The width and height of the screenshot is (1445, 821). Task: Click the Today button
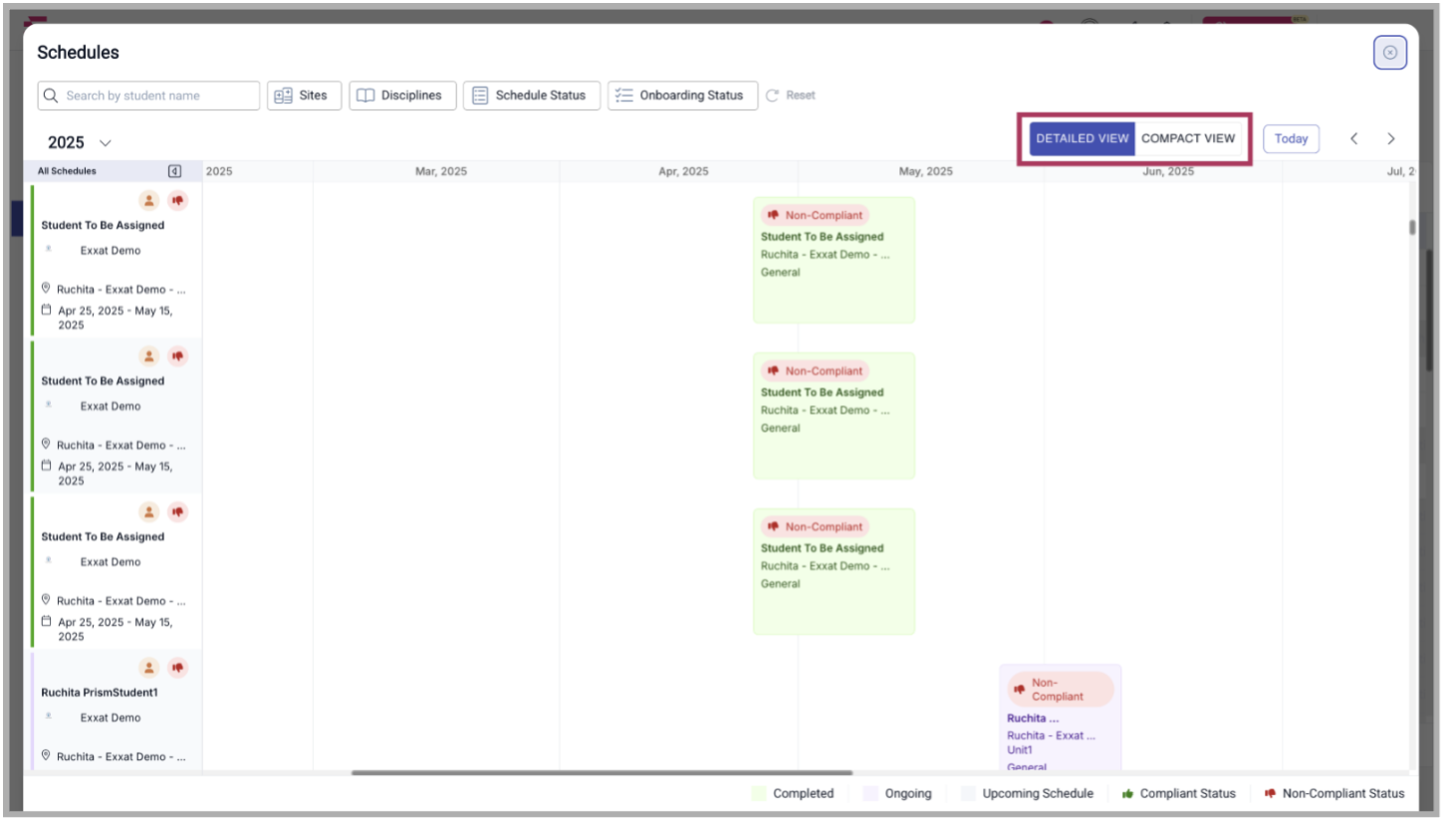pyautogui.click(x=1291, y=138)
